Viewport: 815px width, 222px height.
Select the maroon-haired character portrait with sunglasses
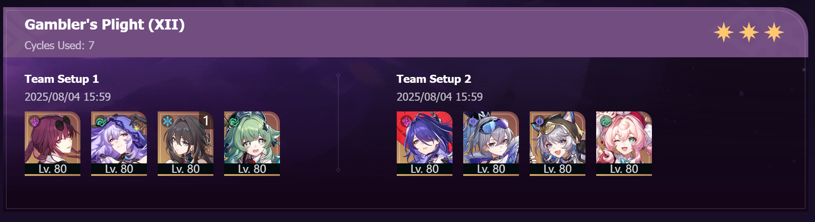pos(53,143)
